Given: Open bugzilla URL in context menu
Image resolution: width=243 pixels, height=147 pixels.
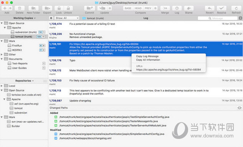Looking at the screenshot, I should click(x=169, y=70).
